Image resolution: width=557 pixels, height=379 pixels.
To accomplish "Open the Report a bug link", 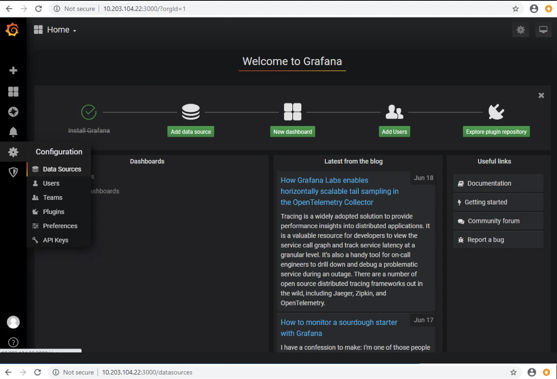I will pyautogui.click(x=499, y=240).
